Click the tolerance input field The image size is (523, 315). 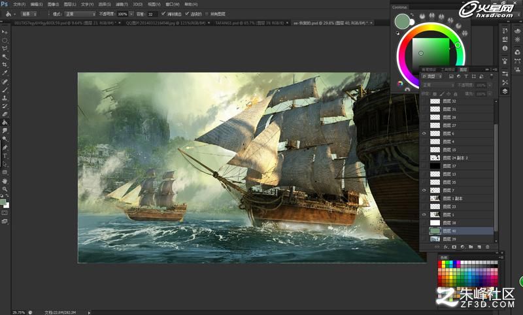click(152, 14)
